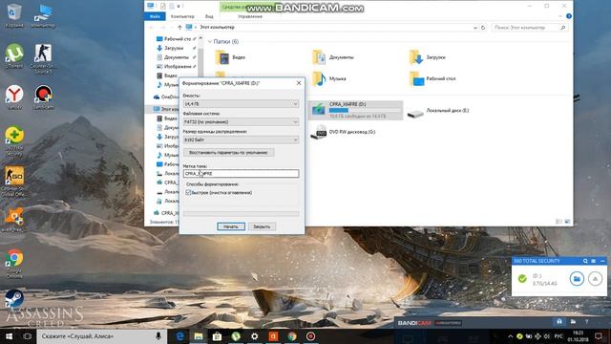Open Settings gear in taskbar
The width and height of the screenshot is (611, 344).
255,336
